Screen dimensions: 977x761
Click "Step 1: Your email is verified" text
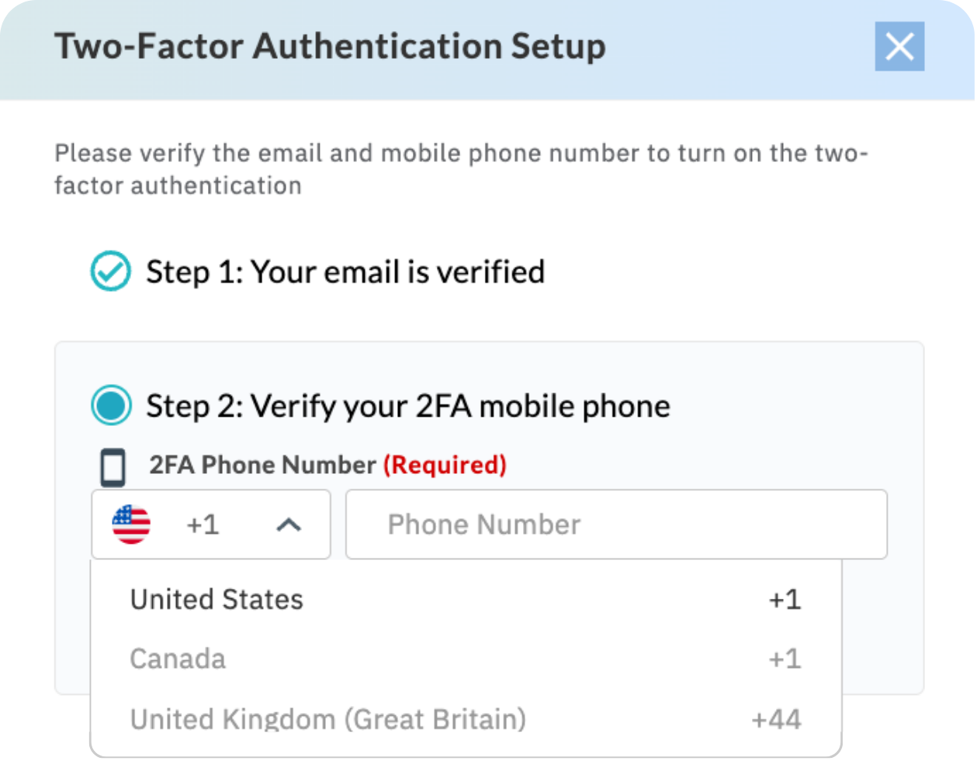point(345,272)
